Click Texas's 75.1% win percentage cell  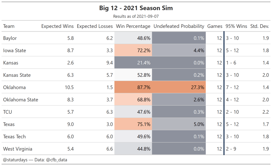coord(133,124)
